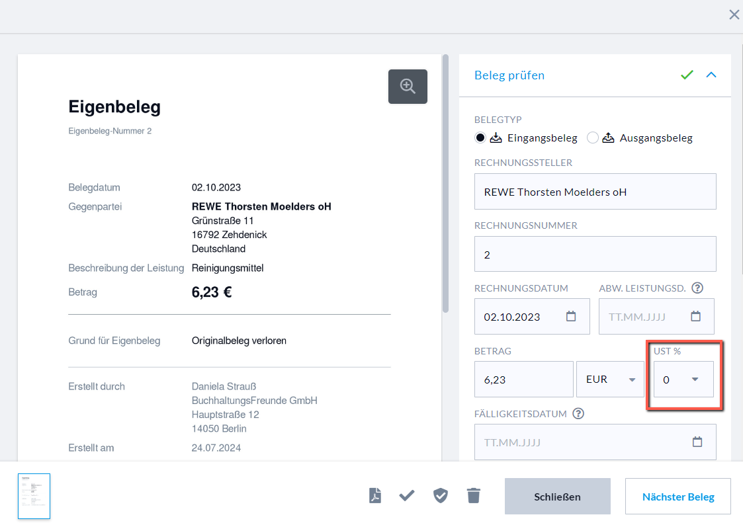
Task: Collapse the Beleg prüfen section
Action: 711,75
